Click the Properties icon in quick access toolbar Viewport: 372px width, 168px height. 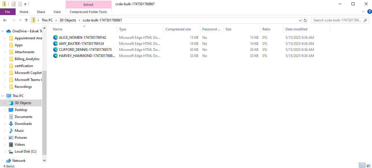14,4
